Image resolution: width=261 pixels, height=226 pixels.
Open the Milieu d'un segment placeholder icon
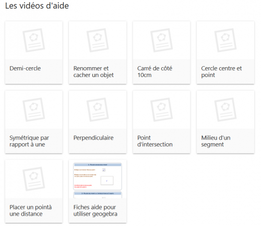point(226,109)
